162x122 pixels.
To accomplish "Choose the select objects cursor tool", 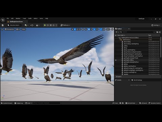I will point(72,29).
